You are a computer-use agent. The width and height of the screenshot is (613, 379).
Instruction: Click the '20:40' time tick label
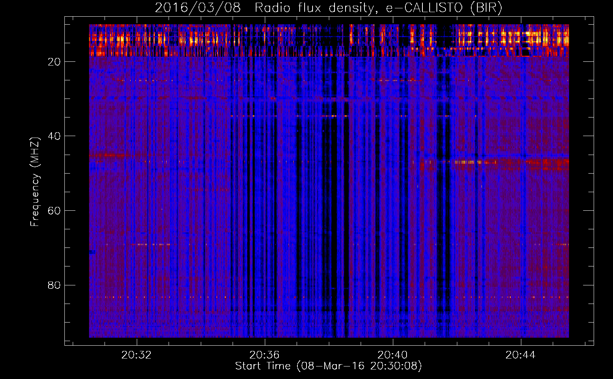(393, 355)
